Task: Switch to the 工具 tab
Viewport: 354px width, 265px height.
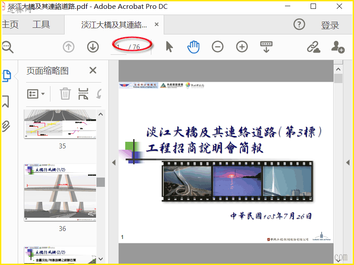Action: (41, 24)
